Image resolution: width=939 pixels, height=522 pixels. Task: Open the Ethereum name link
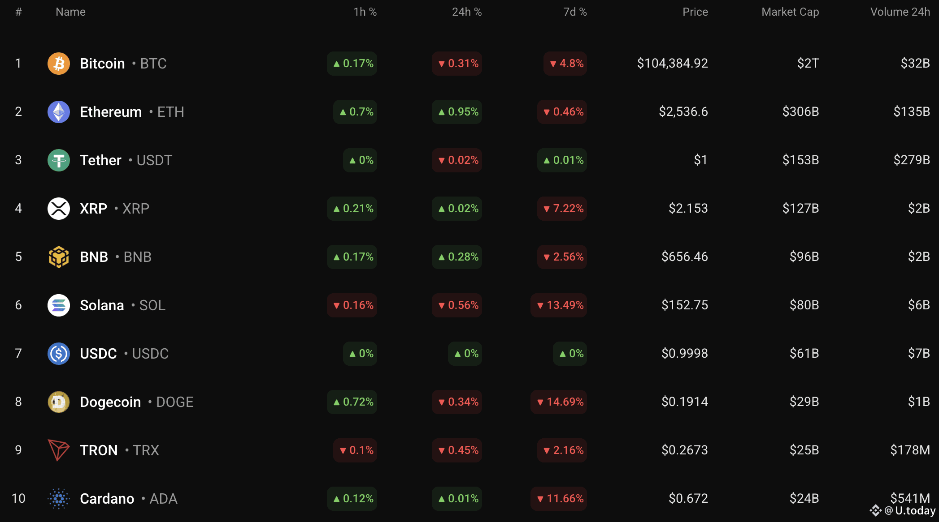tap(111, 112)
